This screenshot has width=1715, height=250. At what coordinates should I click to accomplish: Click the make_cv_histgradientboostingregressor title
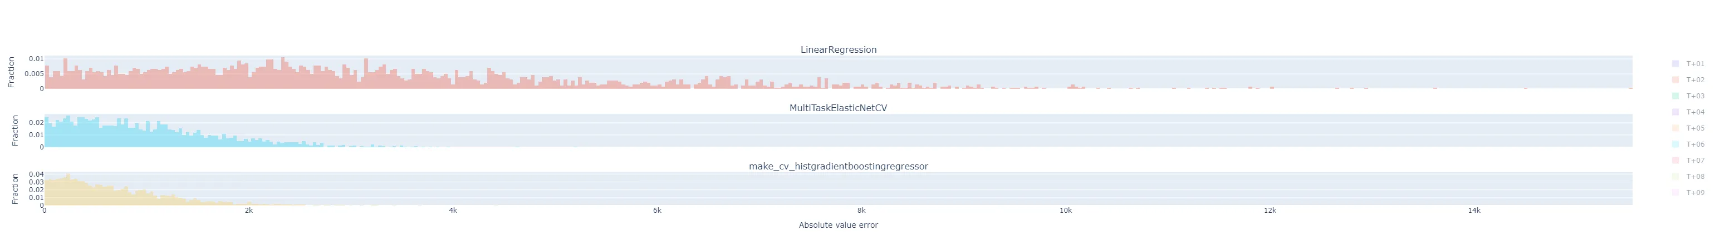(x=838, y=166)
